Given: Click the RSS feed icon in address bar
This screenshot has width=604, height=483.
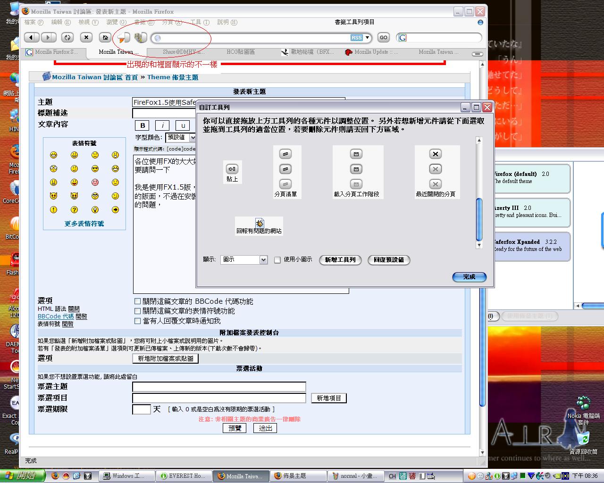Looking at the screenshot, I should click(x=356, y=38).
